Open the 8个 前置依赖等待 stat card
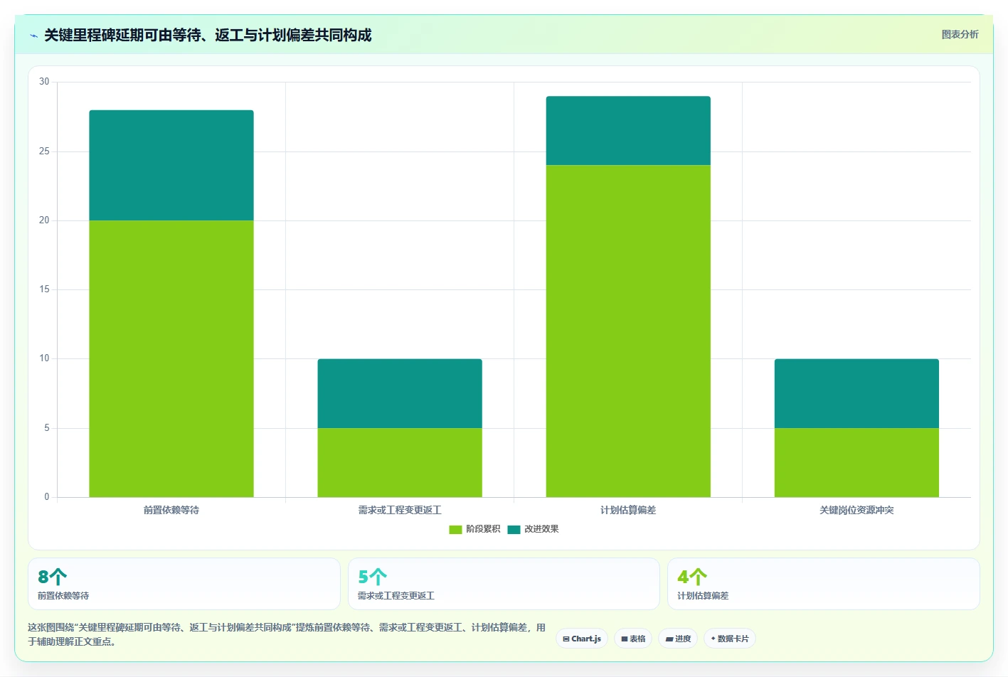Screen dimensions: 1008x677 184,584
